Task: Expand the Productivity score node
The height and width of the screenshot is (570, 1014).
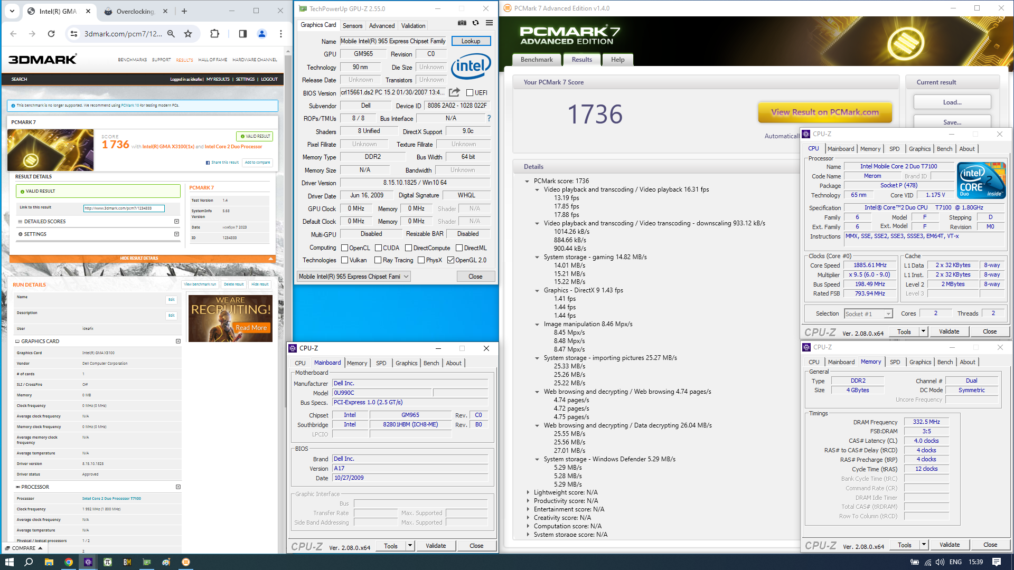Action: (528, 501)
